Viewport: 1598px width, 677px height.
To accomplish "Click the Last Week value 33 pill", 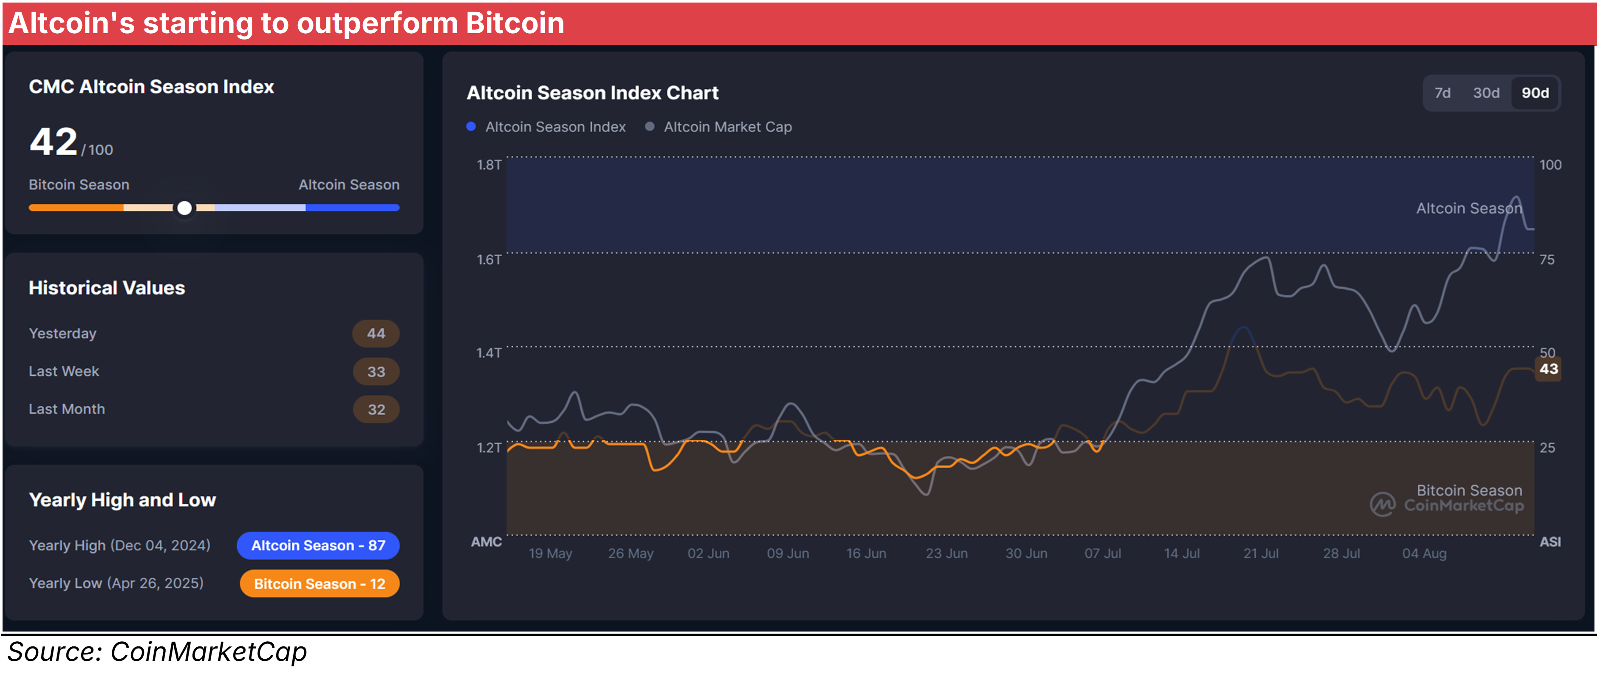I will tap(376, 372).
